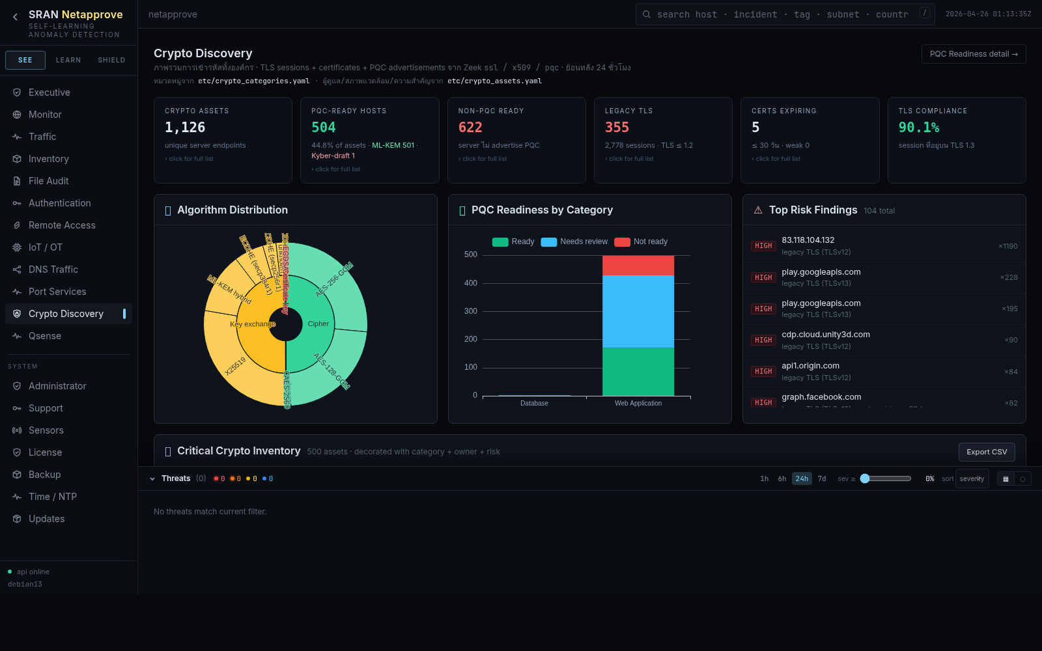Open PQC Readiness detail
This screenshot has height=651, width=1042.
coord(973,54)
